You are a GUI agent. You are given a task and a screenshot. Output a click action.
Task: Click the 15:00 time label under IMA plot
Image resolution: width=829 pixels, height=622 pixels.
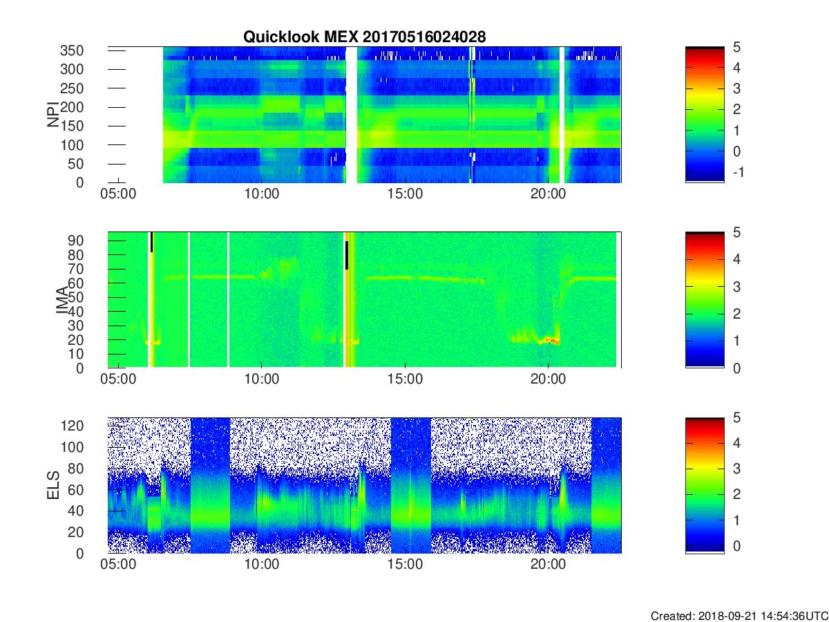tap(405, 379)
